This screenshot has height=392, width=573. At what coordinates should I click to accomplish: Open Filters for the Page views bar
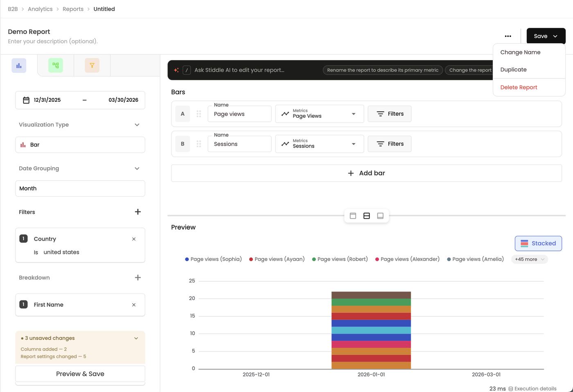[x=390, y=114]
